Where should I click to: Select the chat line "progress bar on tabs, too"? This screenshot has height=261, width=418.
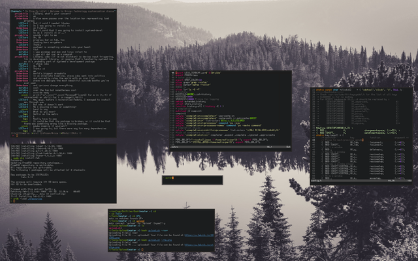[48, 40]
